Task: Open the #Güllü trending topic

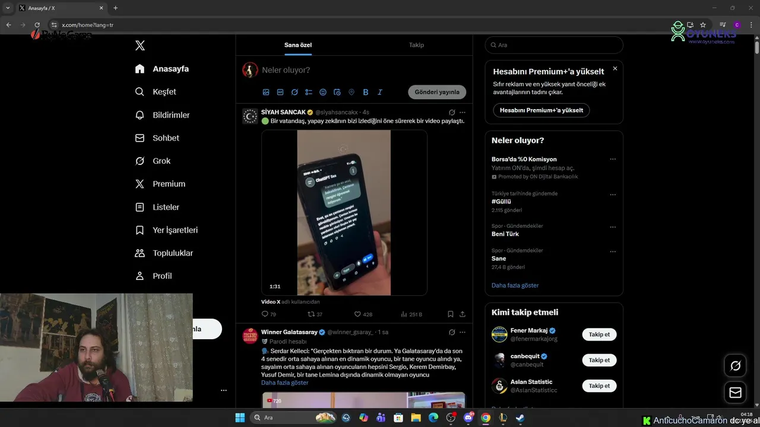Action: 501,202
